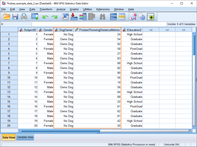Click the vertical scrollbar down arrow
197x147 pixels.
(x=194, y=127)
